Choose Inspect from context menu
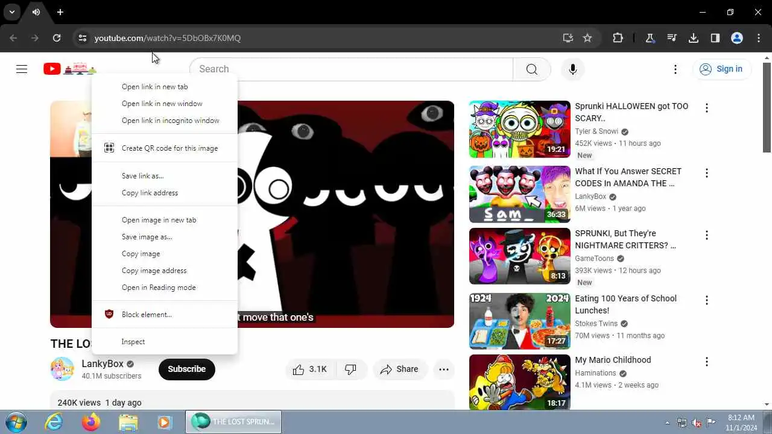The height and width of the screenshot is (434, 772). pos(165,342)
